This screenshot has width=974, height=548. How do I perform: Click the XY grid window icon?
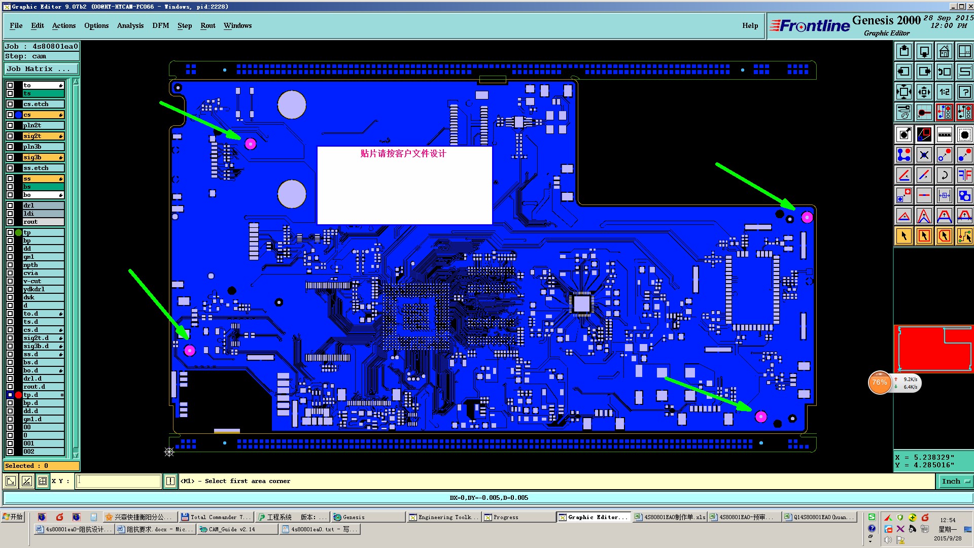click(965, 51)
